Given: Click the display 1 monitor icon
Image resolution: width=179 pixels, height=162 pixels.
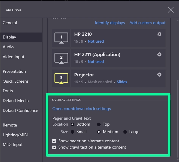Looking at the screenshot, I should pos(61,38).
